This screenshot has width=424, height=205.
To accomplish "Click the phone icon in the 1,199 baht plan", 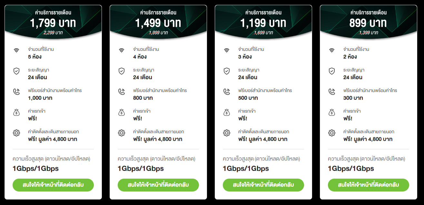I will [227, 92].
